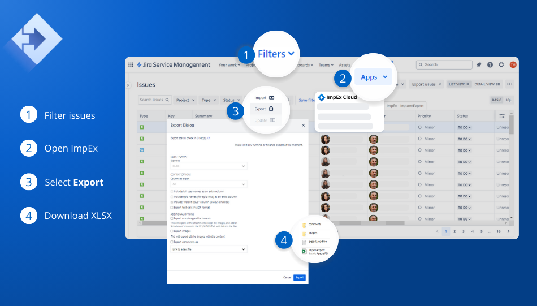The width and height of the screenshot is (537, 306).
Task: Toggle Include Parent Issue column checkbox
Action: point(172,202)
